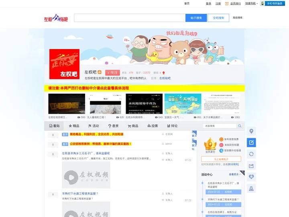Open the [积分规则] link
Image resolution: width=289 pixels, height=217 pixels.
[x=233, y=164]
